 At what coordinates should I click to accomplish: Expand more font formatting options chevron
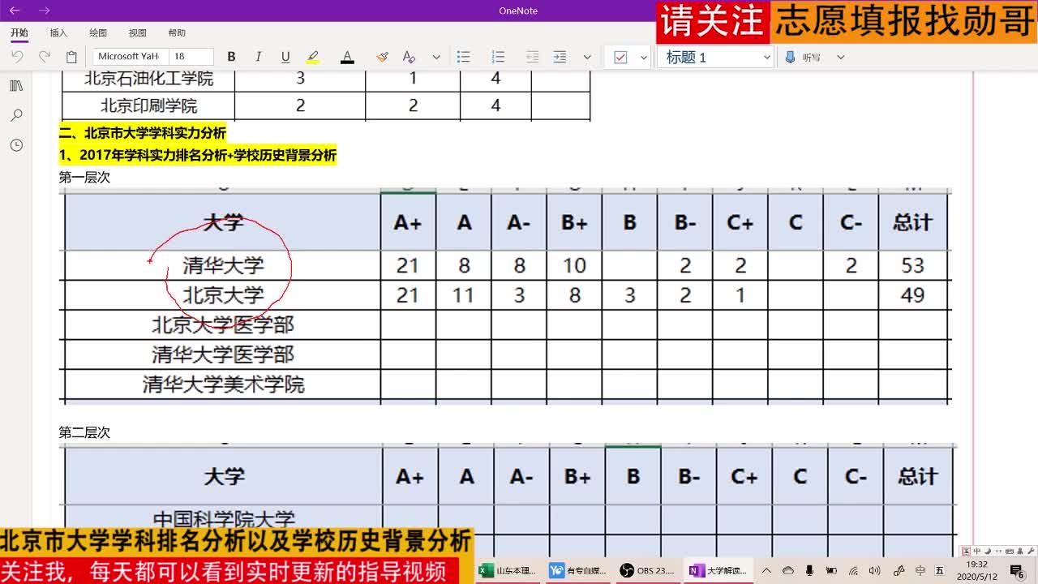(436, 57)
